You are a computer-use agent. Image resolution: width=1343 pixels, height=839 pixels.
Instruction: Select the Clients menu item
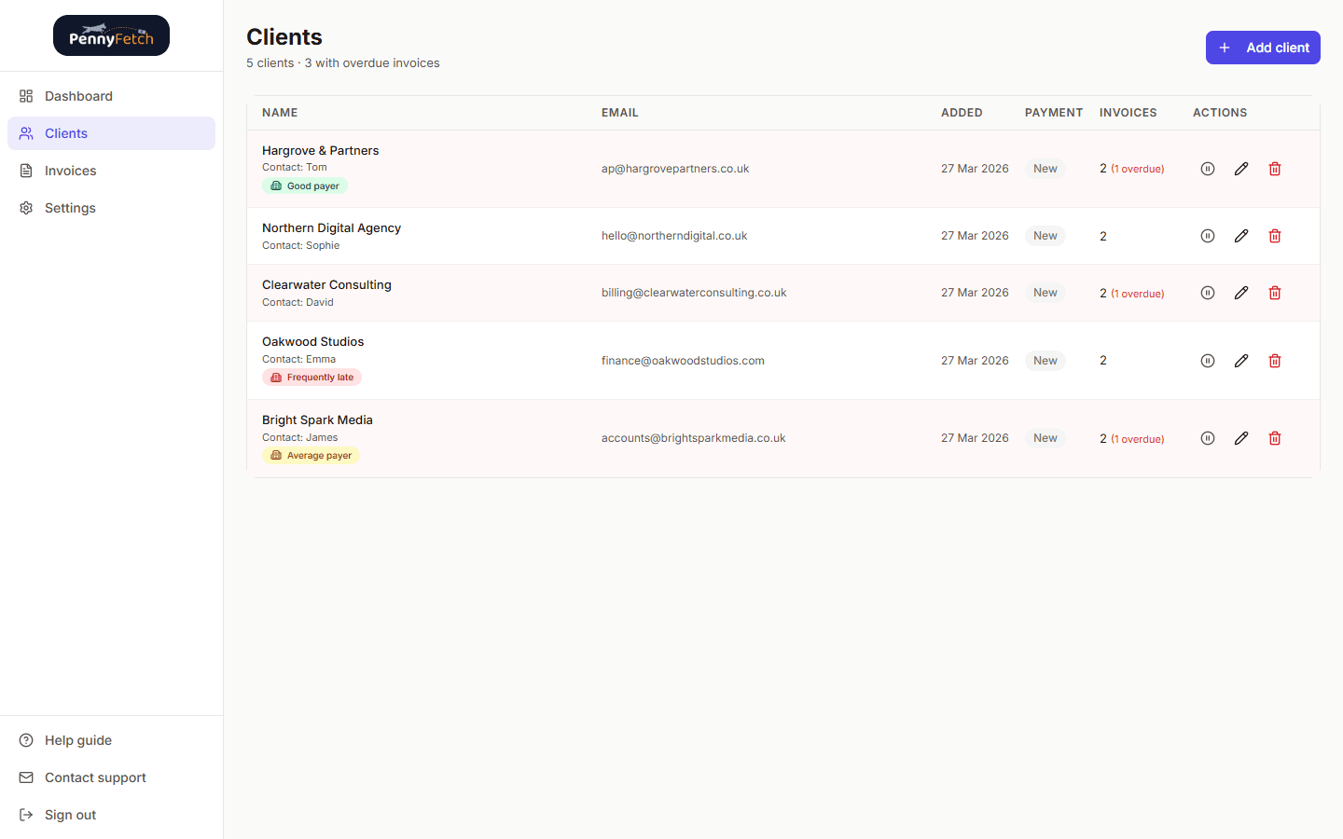(x=65, y=133)
